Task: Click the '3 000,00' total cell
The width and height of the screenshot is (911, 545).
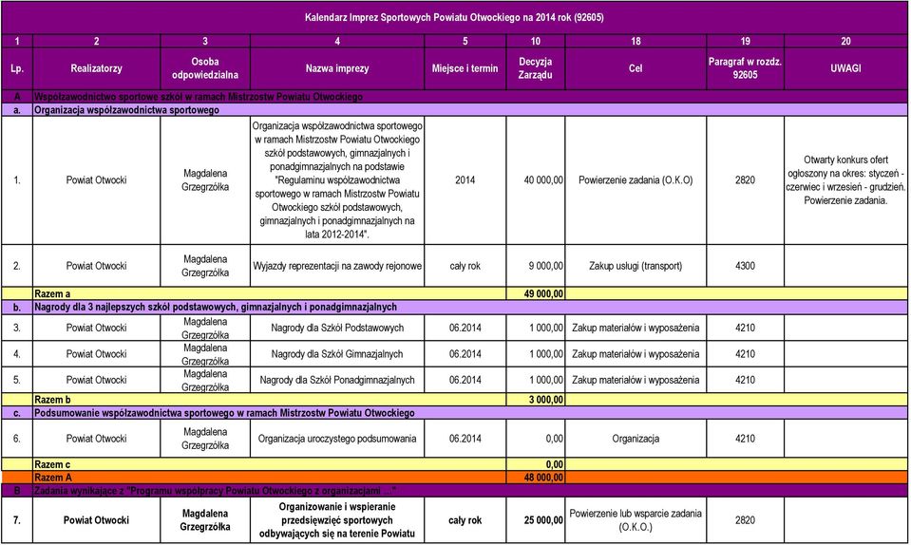Action: click(x=535, y=400)
